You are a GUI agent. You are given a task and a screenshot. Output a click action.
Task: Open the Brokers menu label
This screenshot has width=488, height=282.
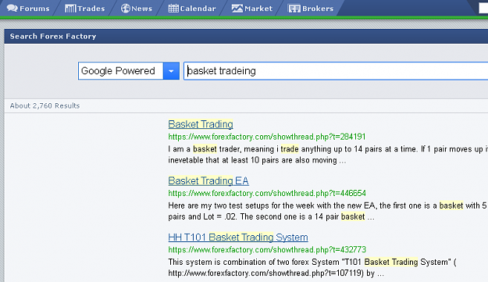coord(318,9)
